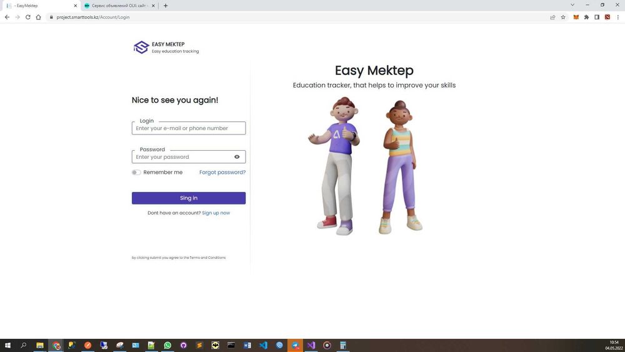
Task: Open the terminal window on taskbar
Action: 231,345
